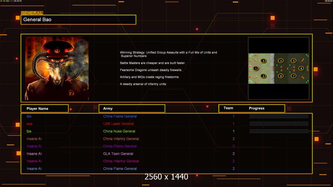
Task: Select player name aus
Action: 29,124
